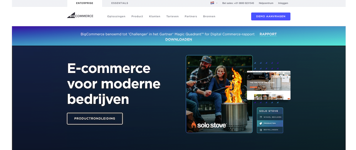This screenshot has width=356, height=150.
Task: Expand the language selector chevron
Action: tap(216, 3)
